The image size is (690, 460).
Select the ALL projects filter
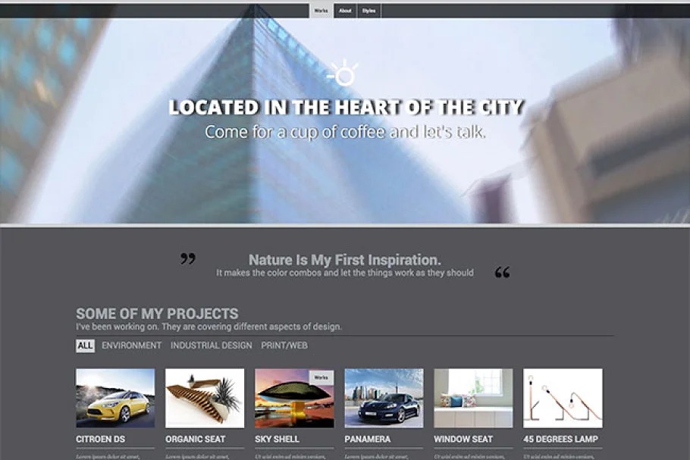(86, 346)
